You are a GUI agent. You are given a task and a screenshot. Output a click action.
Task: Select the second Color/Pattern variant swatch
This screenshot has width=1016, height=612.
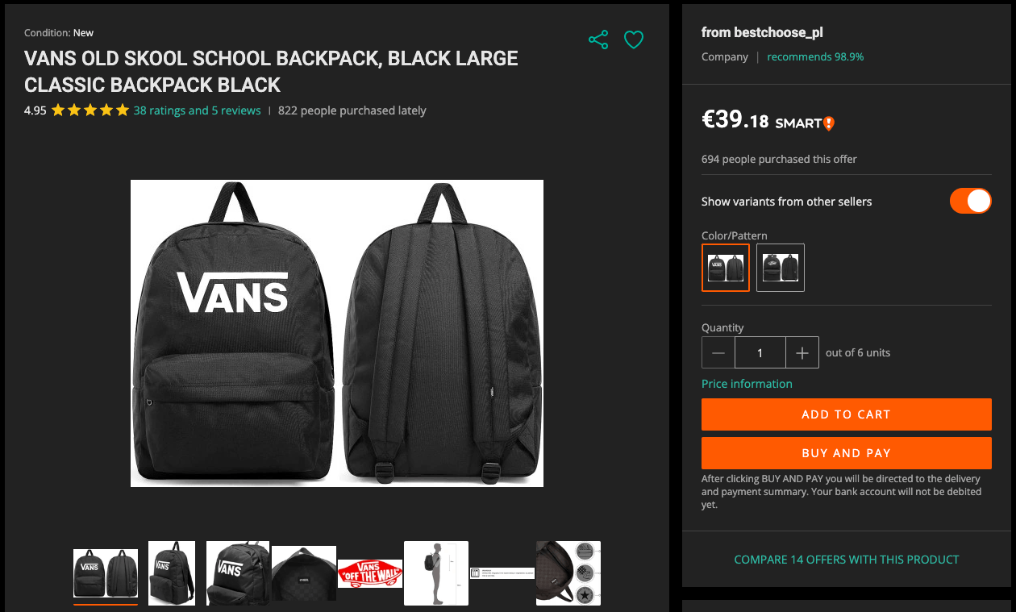(781, 268)
